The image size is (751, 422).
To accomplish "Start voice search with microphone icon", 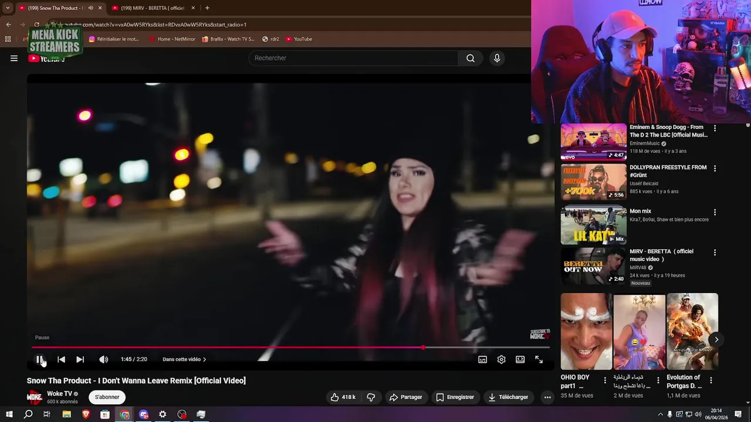I will point(497,58).
